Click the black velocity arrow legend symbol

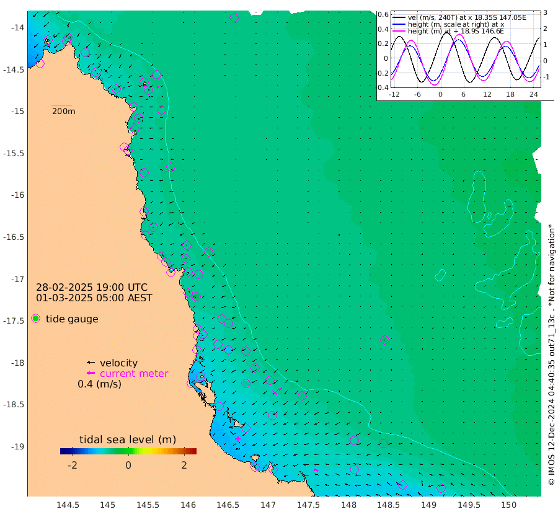tap(91, 363)
